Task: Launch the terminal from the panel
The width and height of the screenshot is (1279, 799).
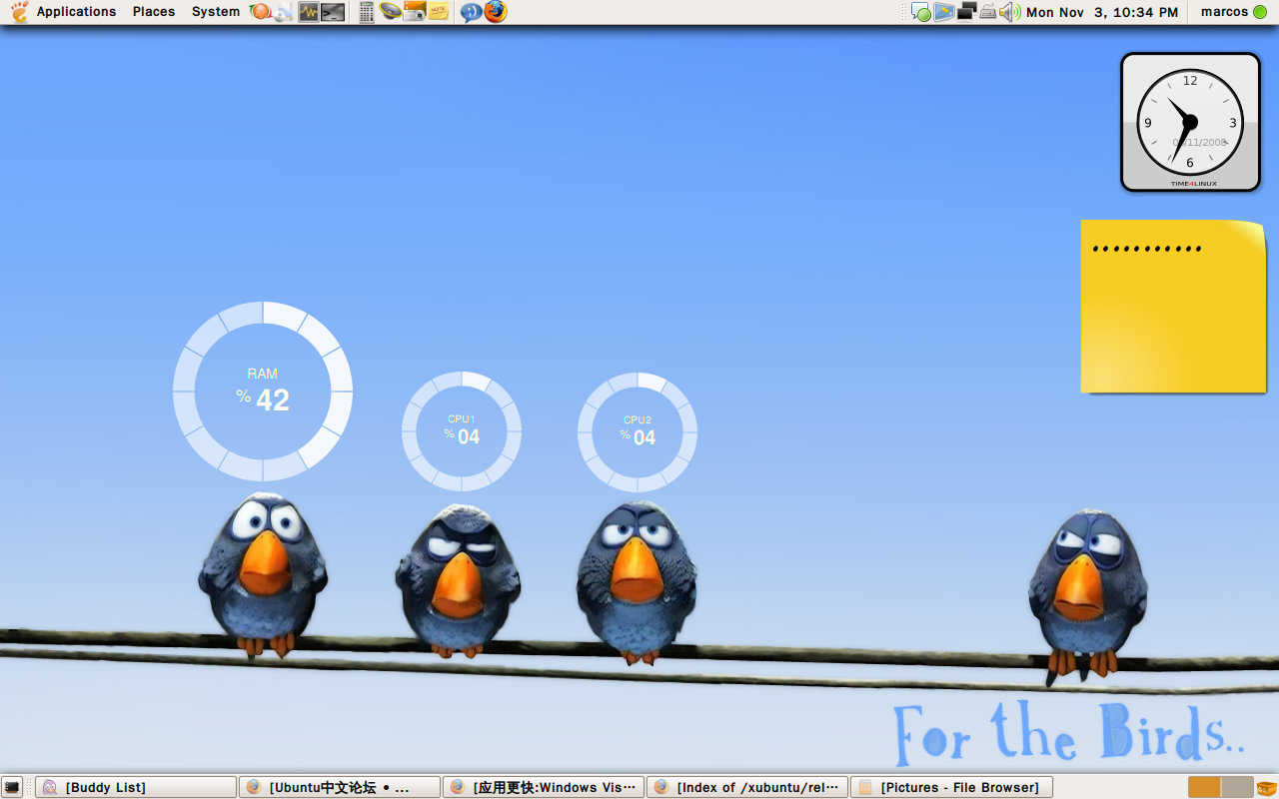Action: click(x=333, y=12)
